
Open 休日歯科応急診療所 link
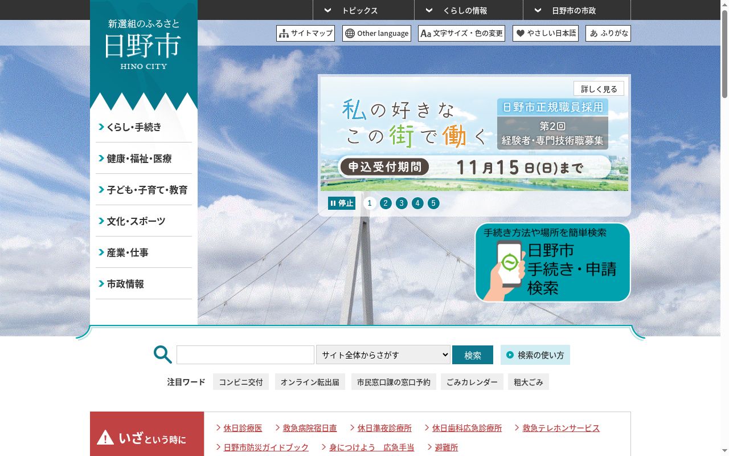(x=467, y=427)
